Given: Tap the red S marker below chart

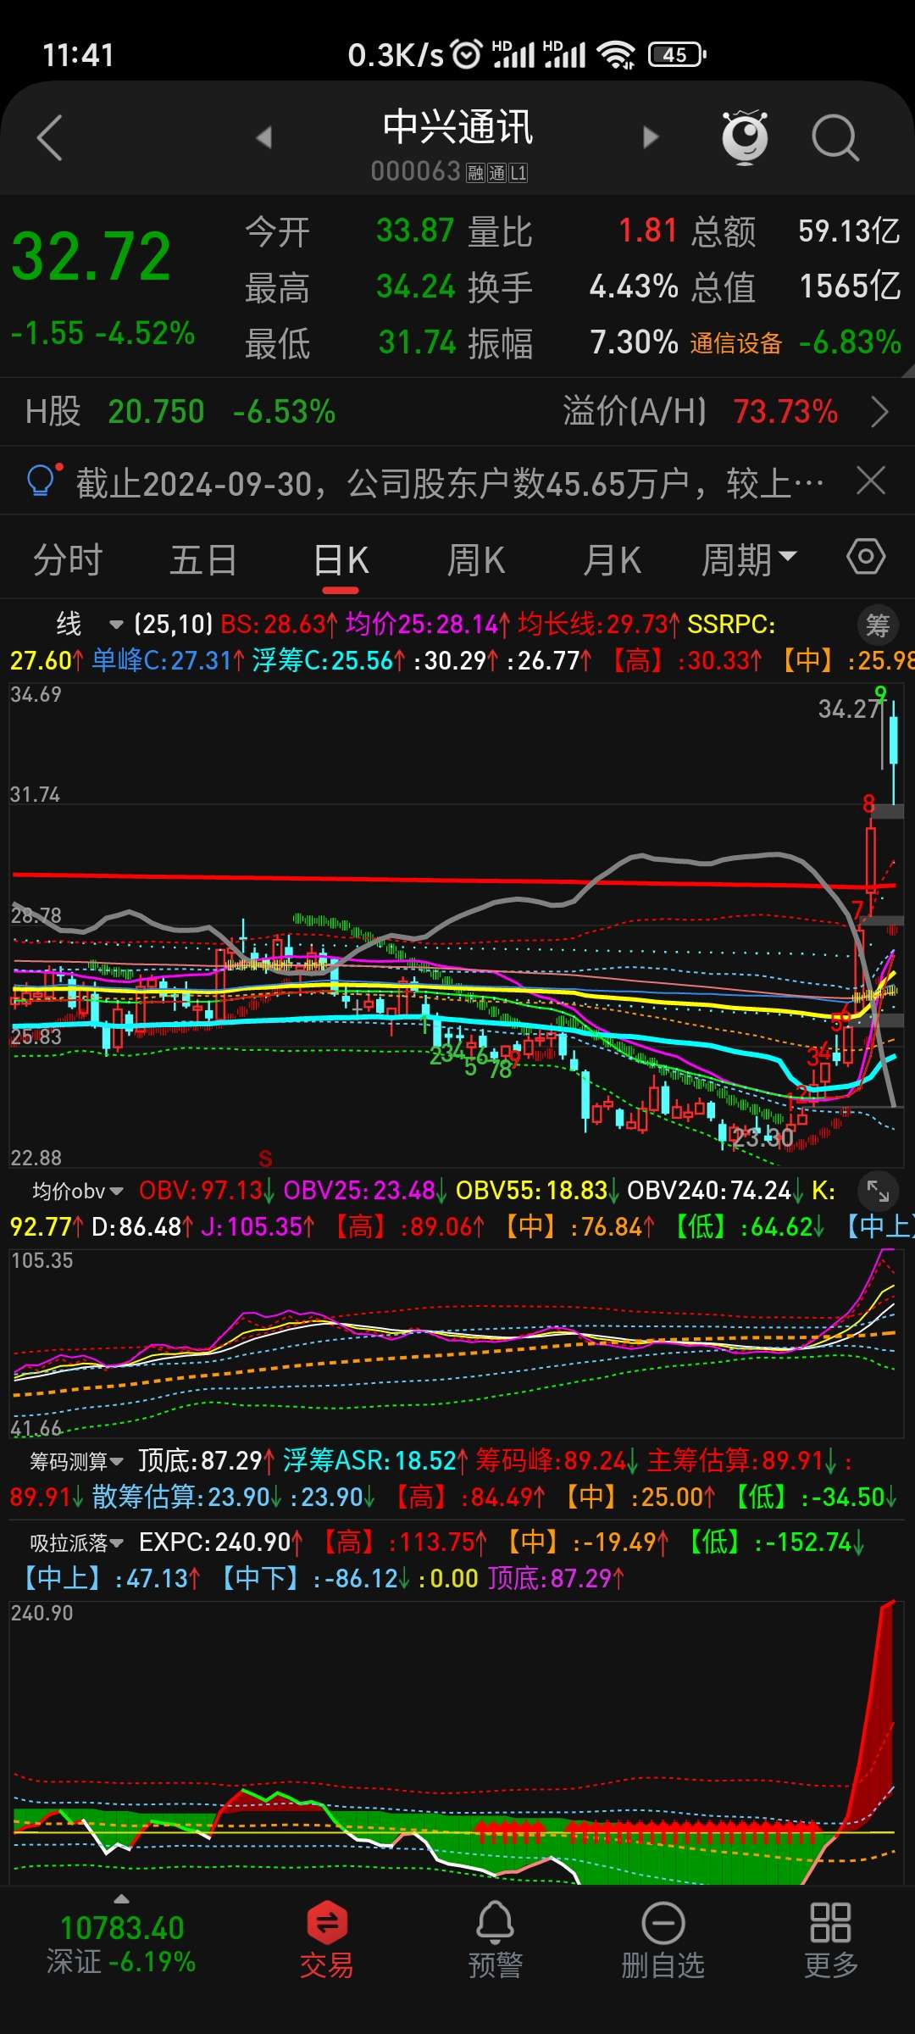Looking at the screenshot, I should click(265, 1159).
